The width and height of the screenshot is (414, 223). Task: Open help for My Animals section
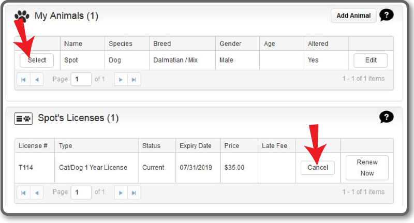coord(386,15)
